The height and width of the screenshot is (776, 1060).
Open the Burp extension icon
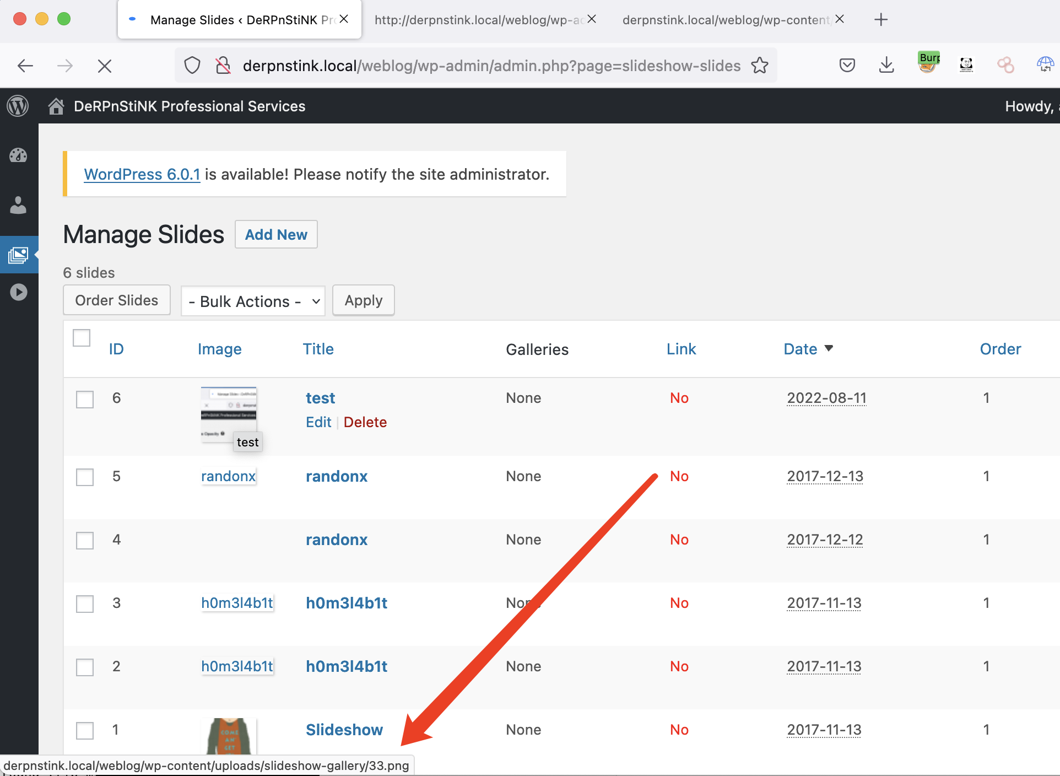click(928, 62)
